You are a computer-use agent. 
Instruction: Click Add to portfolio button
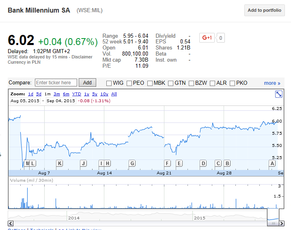265,10
